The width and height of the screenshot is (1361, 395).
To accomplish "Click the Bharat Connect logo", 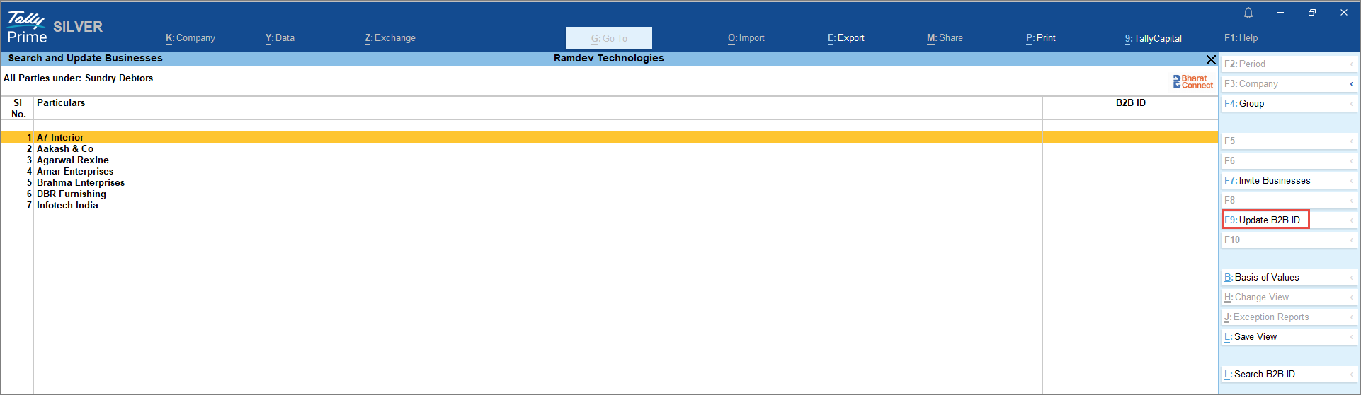I will coord(1192,82).
